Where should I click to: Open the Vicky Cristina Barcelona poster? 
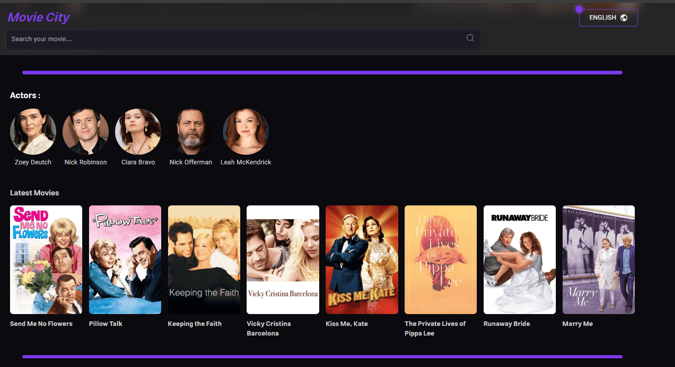click(x=283, y=260)
